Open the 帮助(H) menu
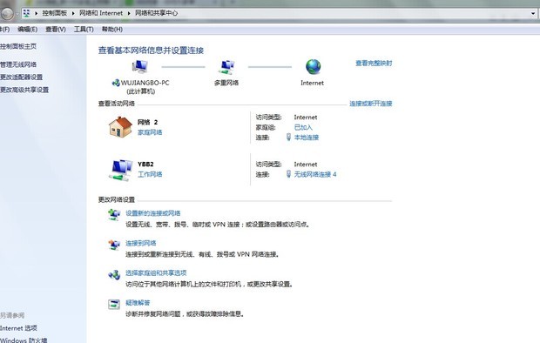 coord(112,30)
